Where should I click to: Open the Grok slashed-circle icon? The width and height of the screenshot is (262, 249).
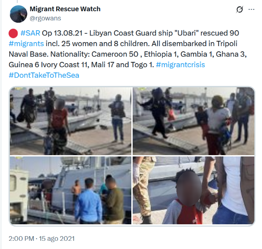point(239,9)
